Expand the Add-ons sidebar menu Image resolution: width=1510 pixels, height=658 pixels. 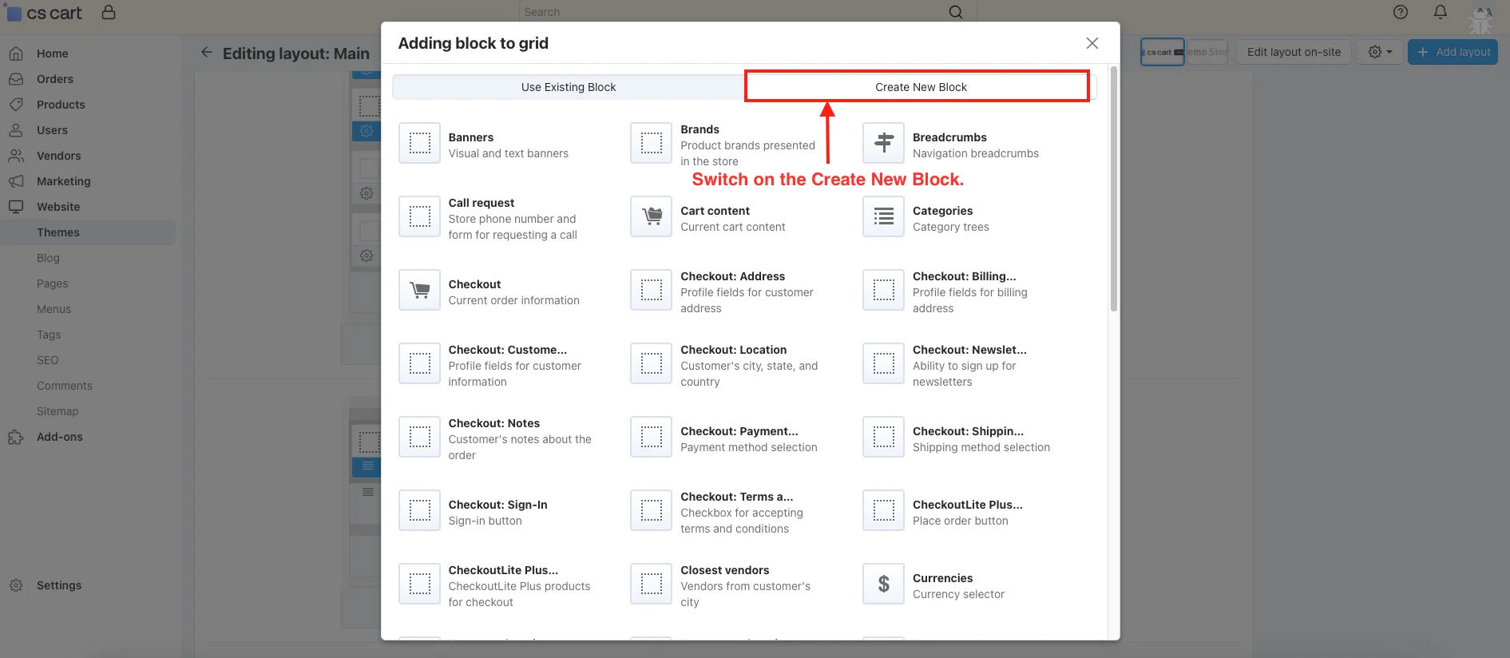coord(59,437)
